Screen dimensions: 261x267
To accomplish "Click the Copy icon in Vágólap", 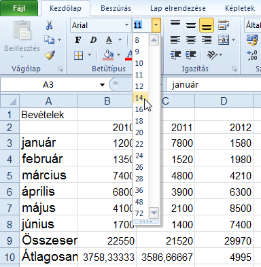I will tap(49, 40).
